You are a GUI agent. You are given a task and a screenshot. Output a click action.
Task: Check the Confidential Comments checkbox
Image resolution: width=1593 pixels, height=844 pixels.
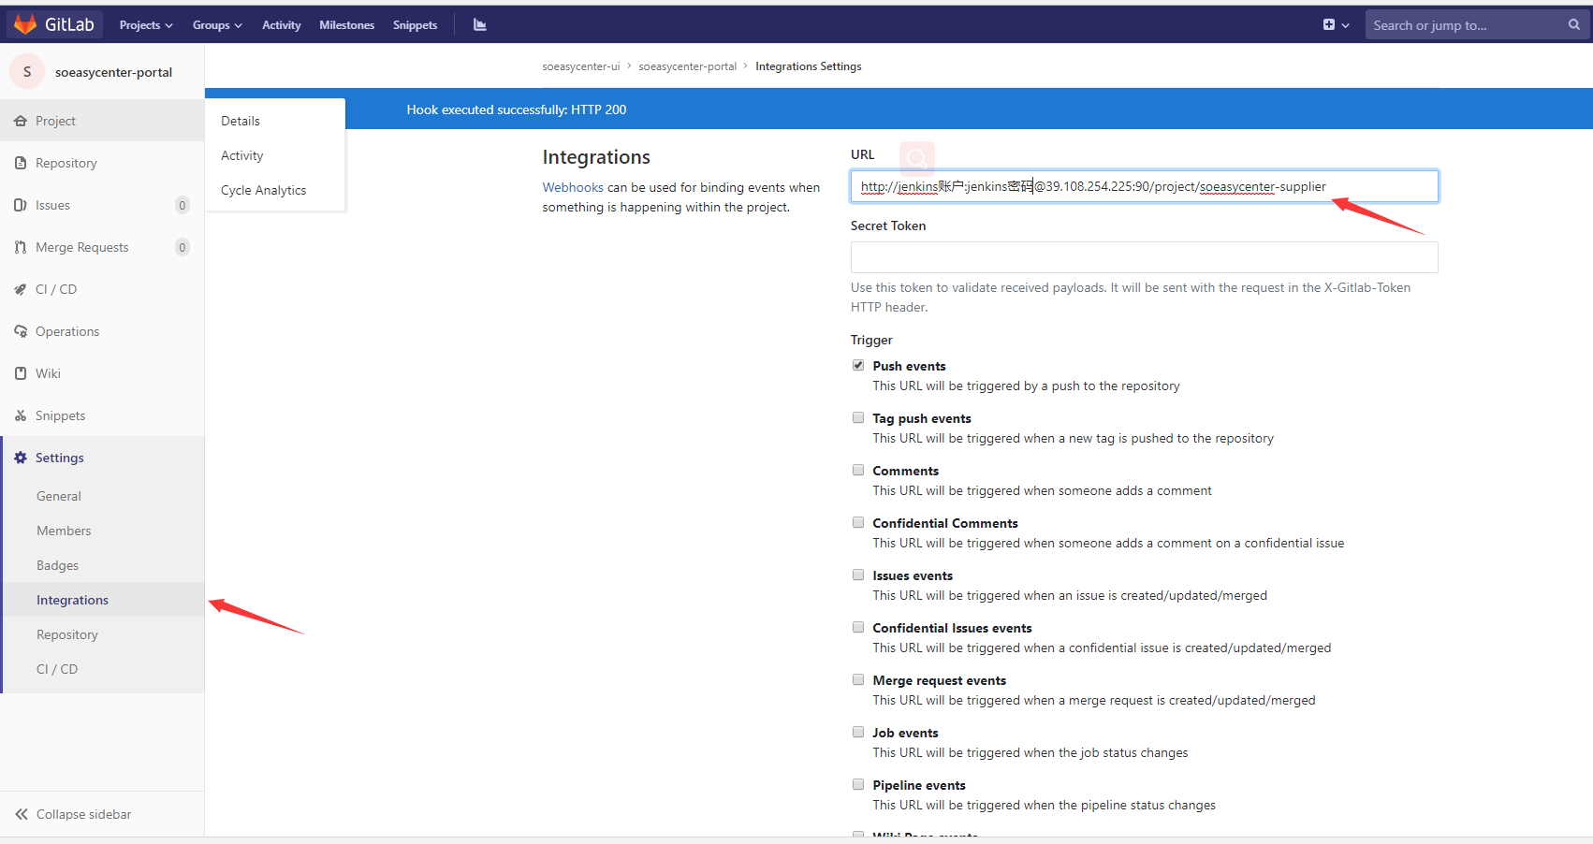point(858,522)
